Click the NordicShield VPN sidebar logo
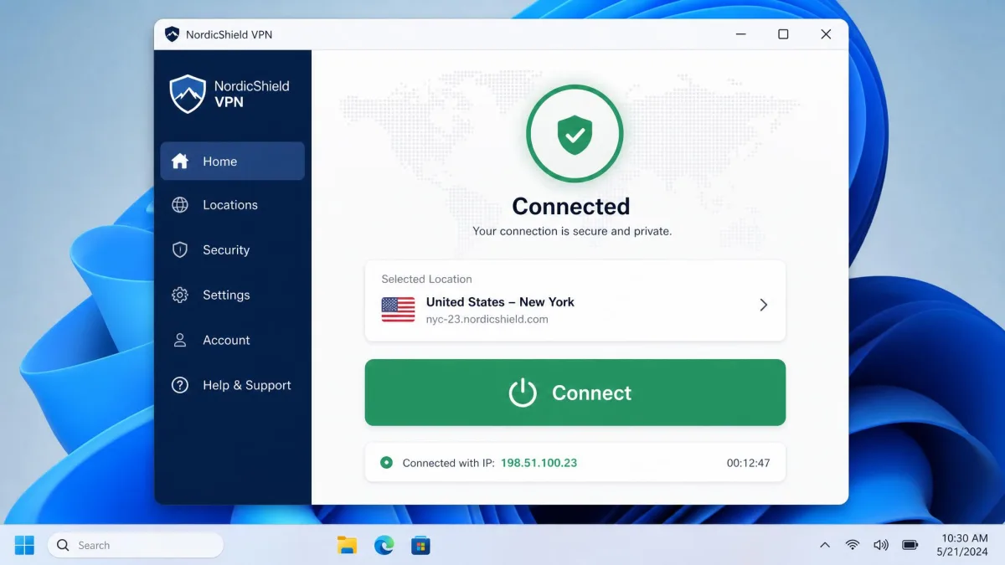 point(229,94)
